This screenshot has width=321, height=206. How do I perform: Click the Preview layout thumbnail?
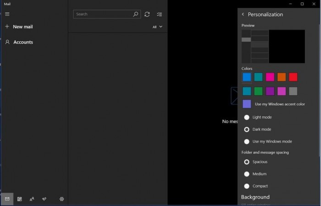point(273,46)
